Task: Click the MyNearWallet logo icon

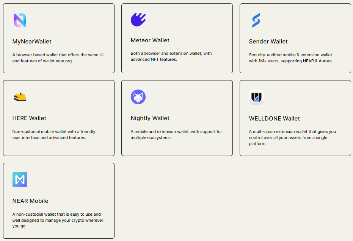Action: pos(20,20)
